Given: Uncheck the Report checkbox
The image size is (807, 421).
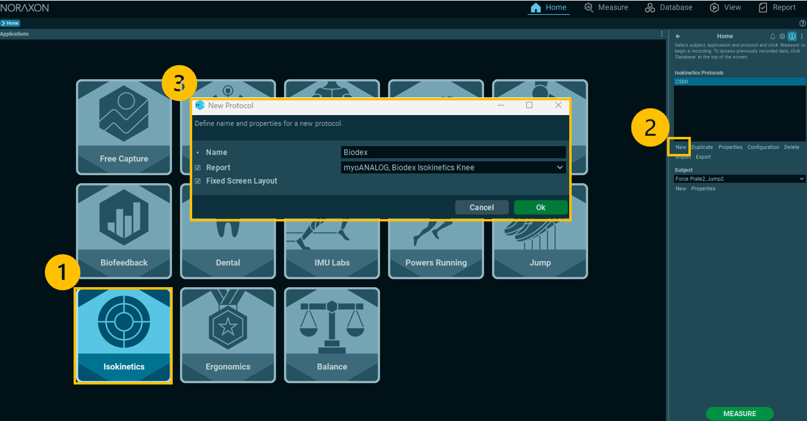Looking at the screenshot, I should (x=198, y=168).
